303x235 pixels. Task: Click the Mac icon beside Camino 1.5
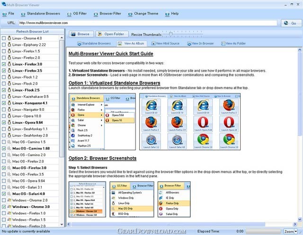coord(9,142)
